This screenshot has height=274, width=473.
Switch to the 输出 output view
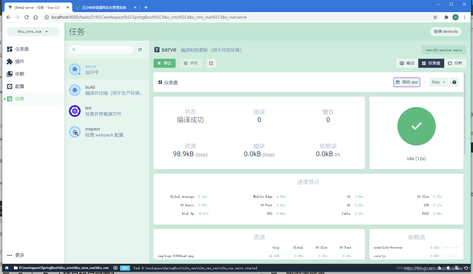[x=406, y=63]
